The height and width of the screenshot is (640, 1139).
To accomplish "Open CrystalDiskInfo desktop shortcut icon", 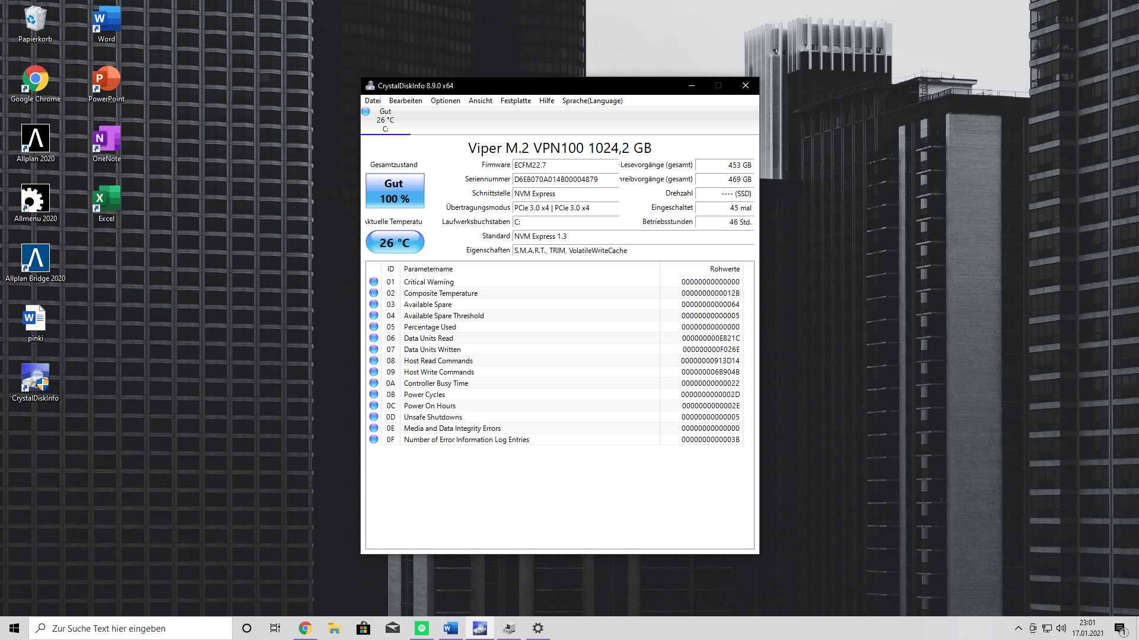I will coord(35,378).
